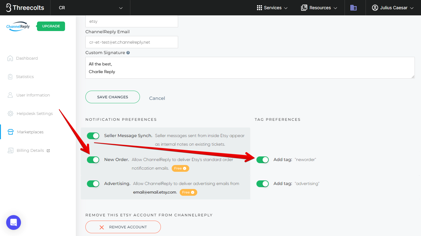421x236 pixels.
Task: Click the Helpdesk Settings gear icon
Action: tap(10, 113)
